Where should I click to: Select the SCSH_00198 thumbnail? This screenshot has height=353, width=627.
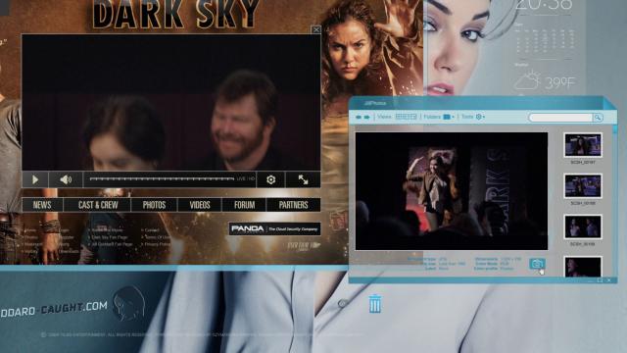click(x=583, y=185)
